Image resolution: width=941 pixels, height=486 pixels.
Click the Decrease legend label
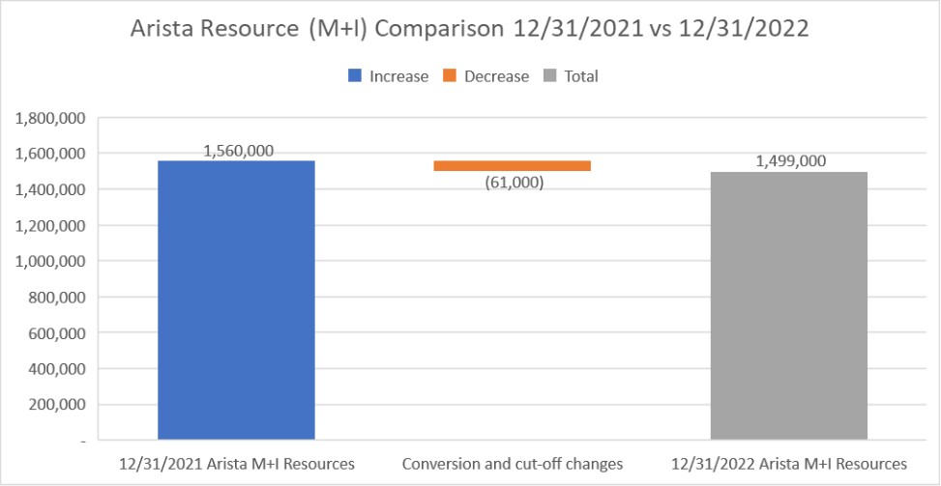[496, 76]
